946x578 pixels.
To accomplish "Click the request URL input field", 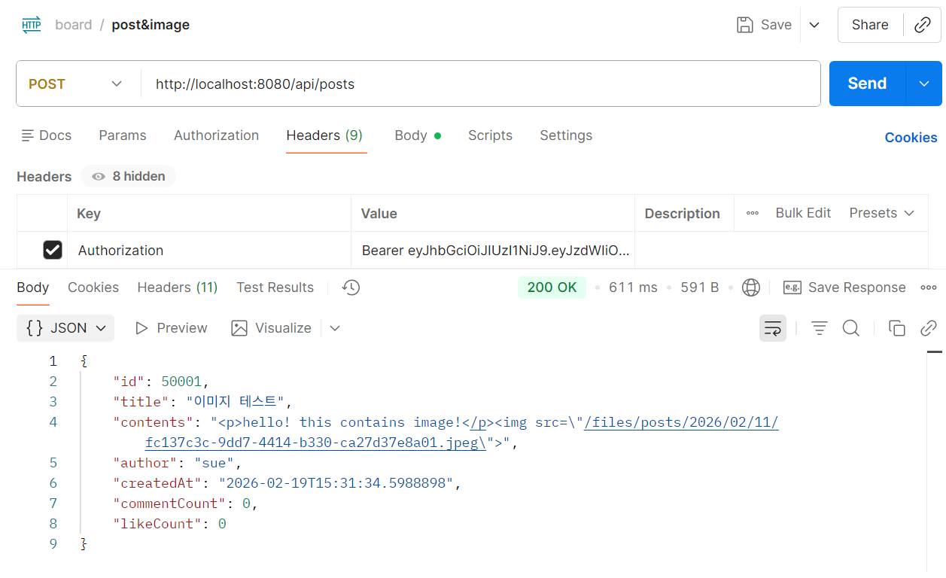I will 482,84.
